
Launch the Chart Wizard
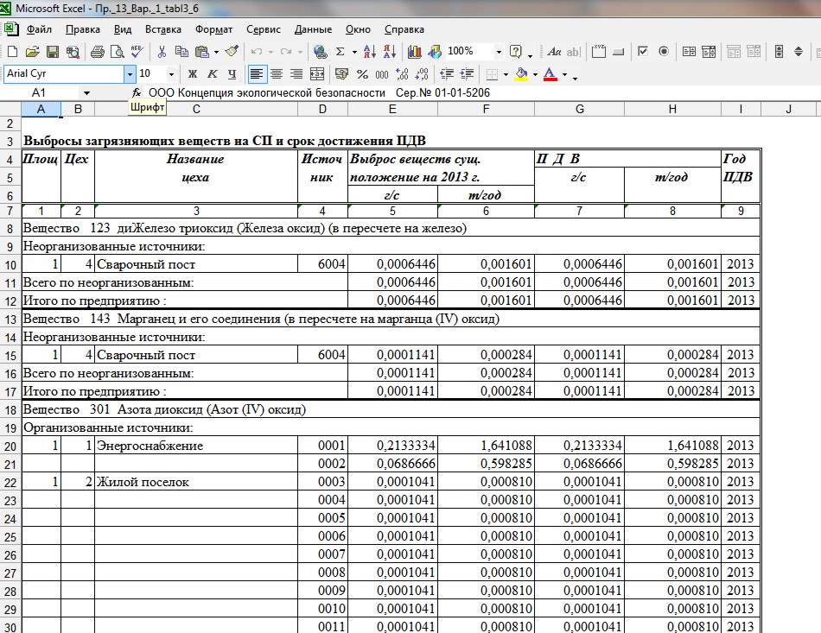point(415,52)
